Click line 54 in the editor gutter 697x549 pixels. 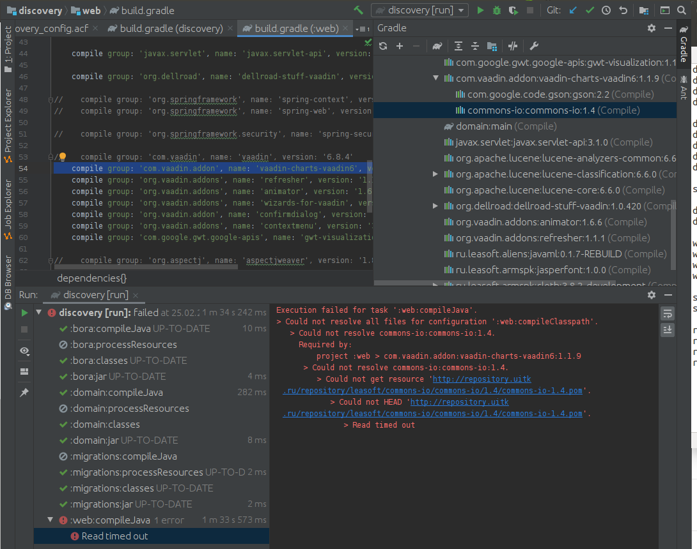coord(23,168)
